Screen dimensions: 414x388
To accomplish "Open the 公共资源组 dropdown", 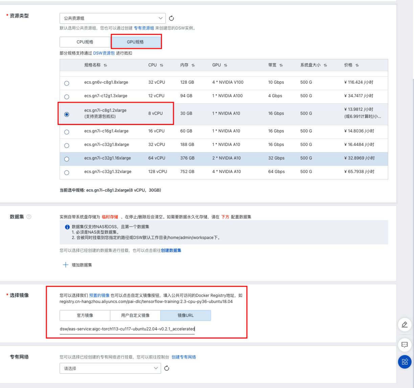I will click(112, 18).
